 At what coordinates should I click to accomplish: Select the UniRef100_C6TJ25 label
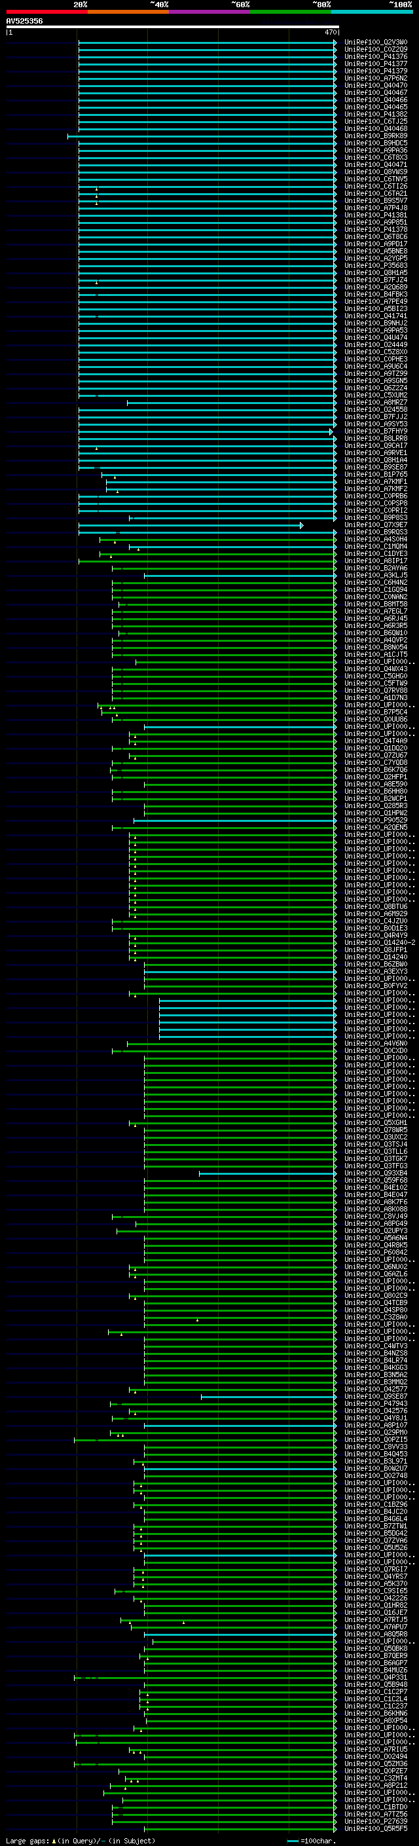[376, 122]
